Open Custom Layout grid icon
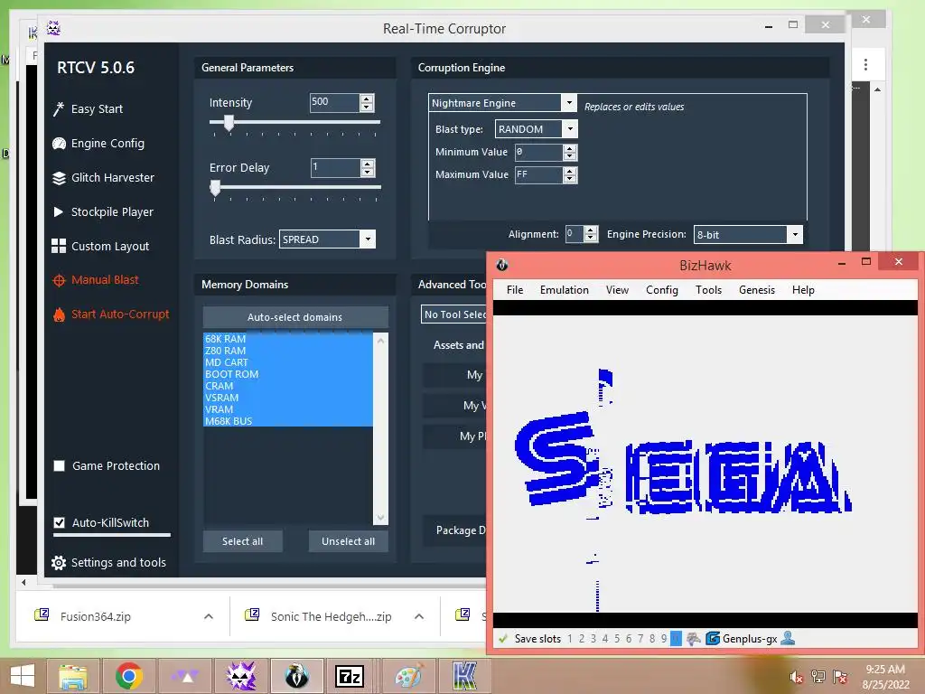925x694 pixels. coord(59,246)
